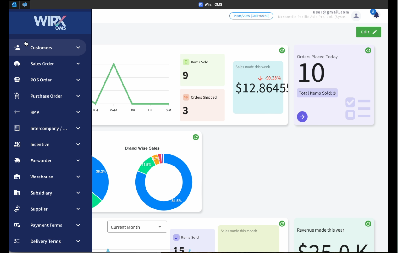Expand the Payment Terms chevron
398x253 pixels.
[x=78, y=225]
